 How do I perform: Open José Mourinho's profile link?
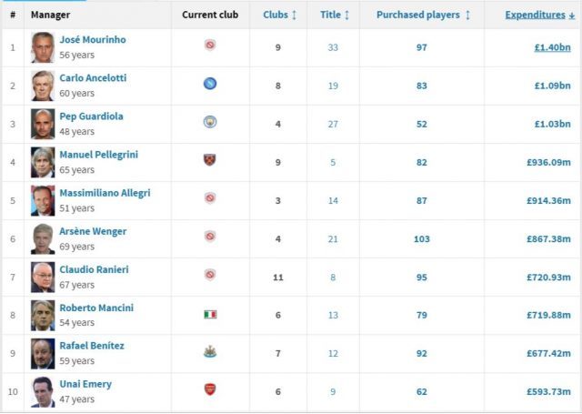coord(93,39)
